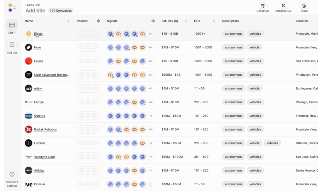The height and width of the screenshot is (191, 322).
Task: Set second interest circle for Velodyne Lidar
Action: click(x=88, y=157)
